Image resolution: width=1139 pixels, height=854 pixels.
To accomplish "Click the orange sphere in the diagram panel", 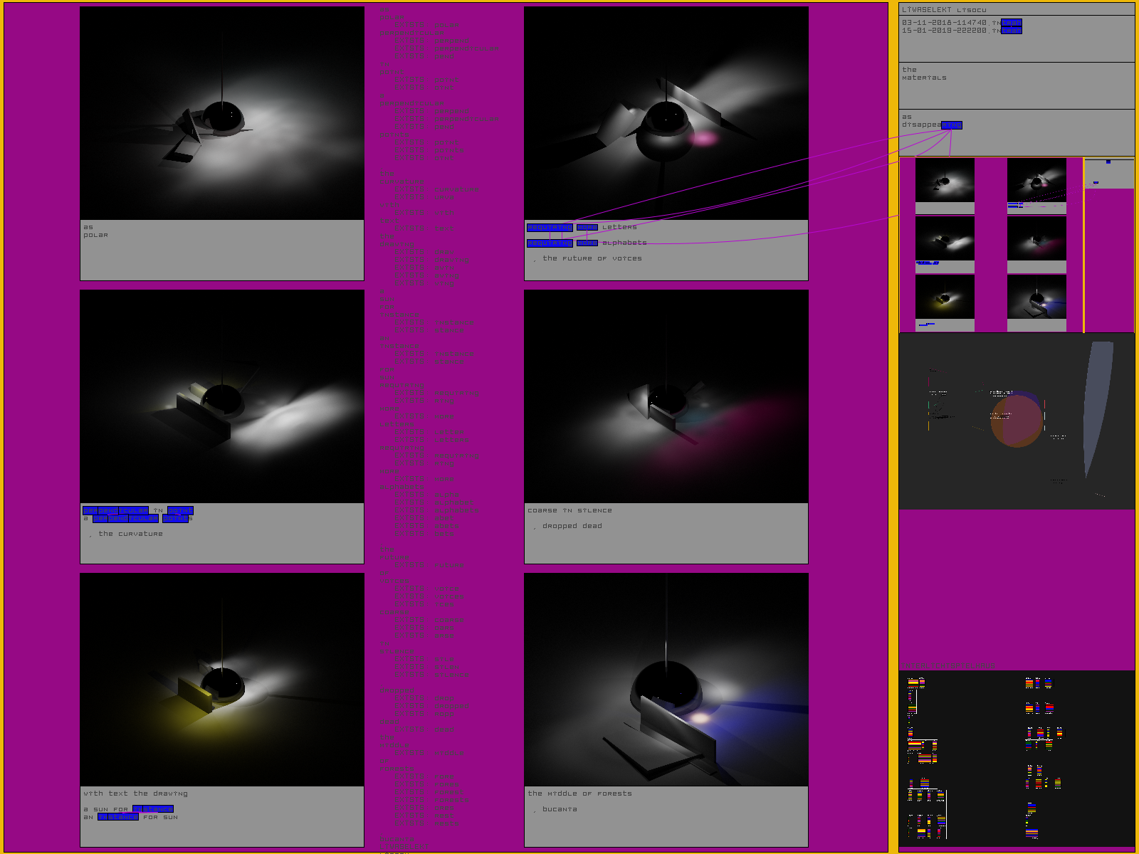I will coord(1017,421).
